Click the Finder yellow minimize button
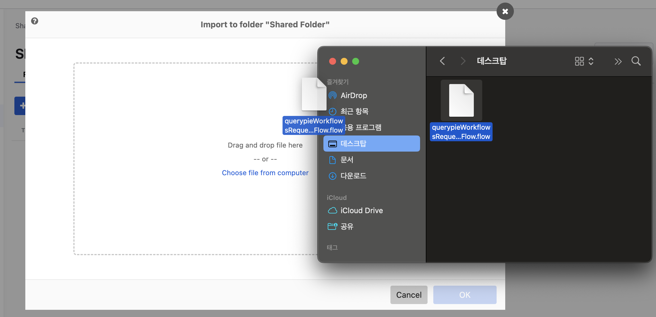656x317 pixels. [x=344, y=61]
